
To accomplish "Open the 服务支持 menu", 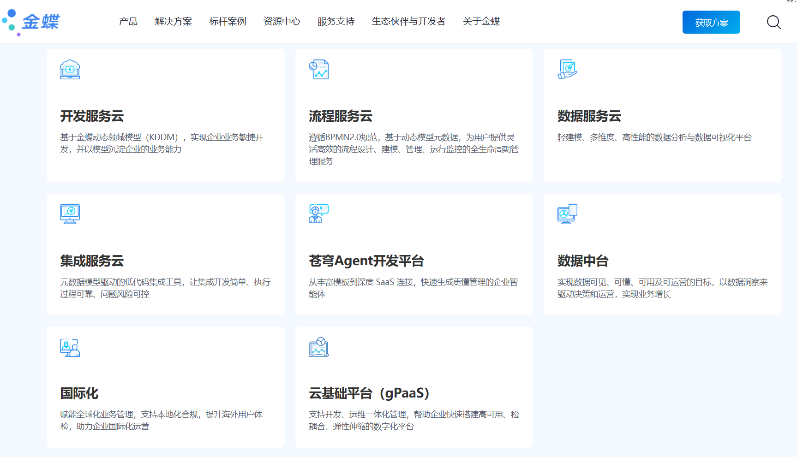I will point(336,21).
